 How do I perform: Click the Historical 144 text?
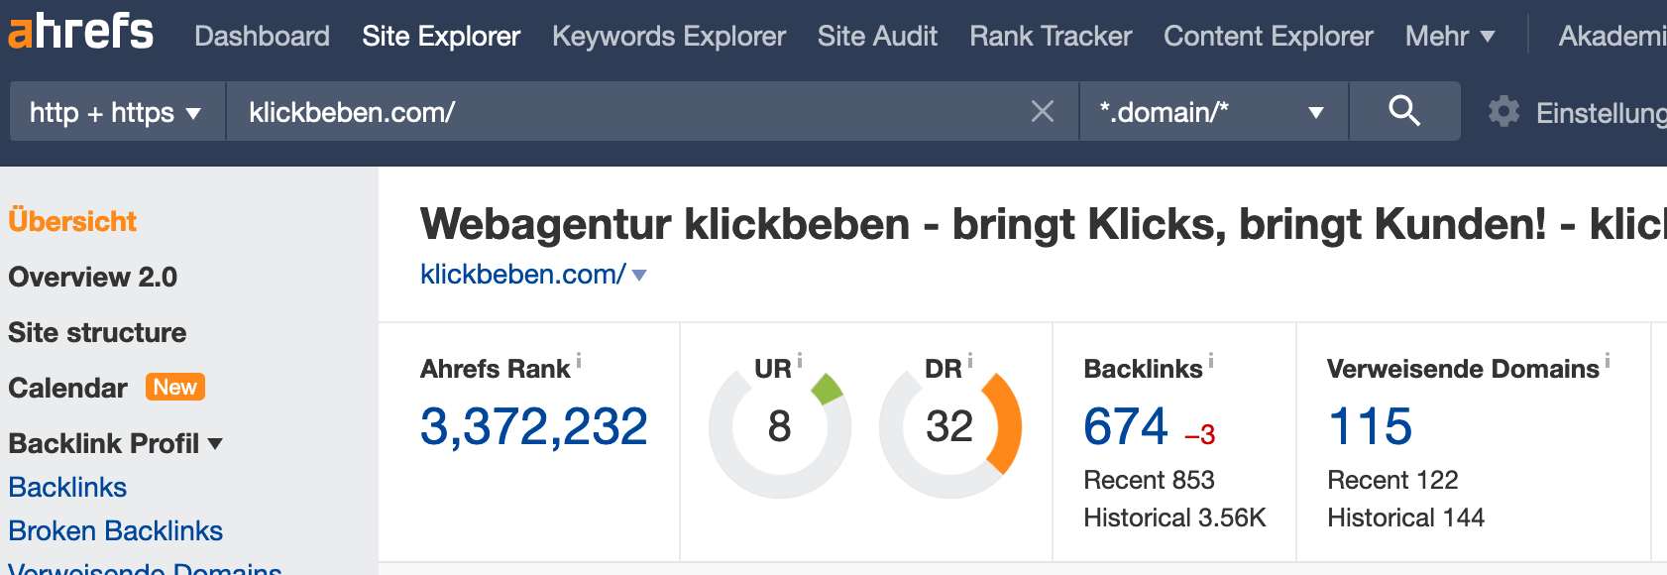pyautogui.click(x=1405, y=517)
